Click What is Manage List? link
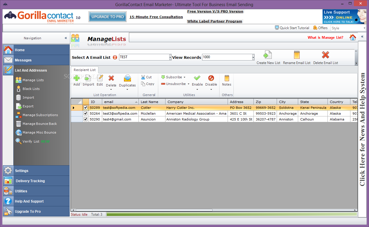Screen dimensions: 369x227 point(325,38)
